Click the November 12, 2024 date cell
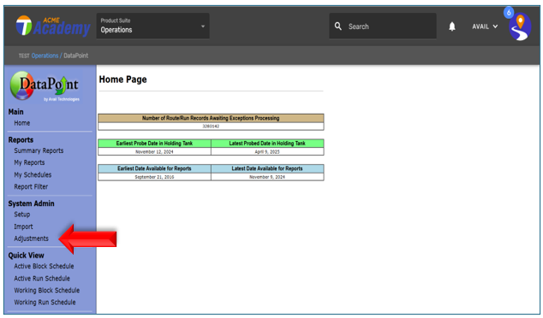This screenshot has height=318, width=543. [154, 152]
